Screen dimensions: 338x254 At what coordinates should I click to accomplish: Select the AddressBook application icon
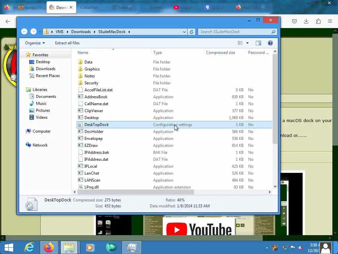tap(81, 97)
